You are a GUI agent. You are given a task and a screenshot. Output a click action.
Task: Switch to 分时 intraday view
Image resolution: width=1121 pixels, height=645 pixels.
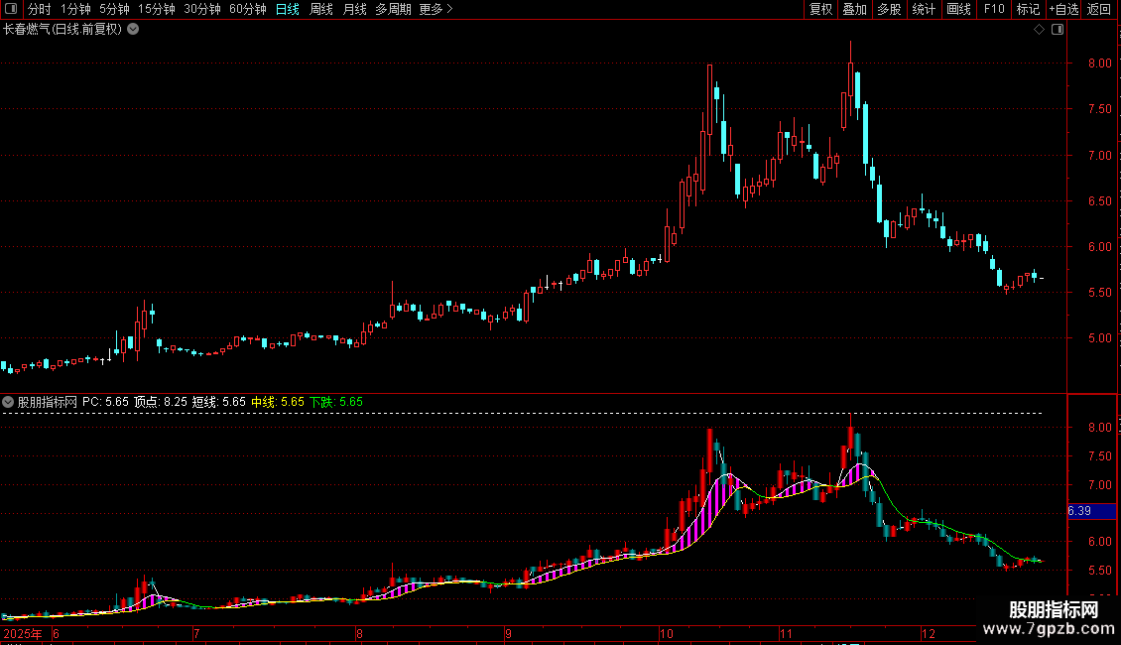pos(40,9)
